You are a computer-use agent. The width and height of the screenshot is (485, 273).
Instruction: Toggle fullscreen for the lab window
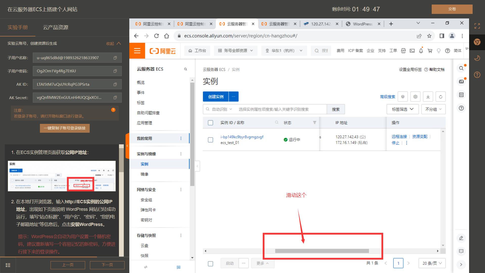click(x=477, y=26)
